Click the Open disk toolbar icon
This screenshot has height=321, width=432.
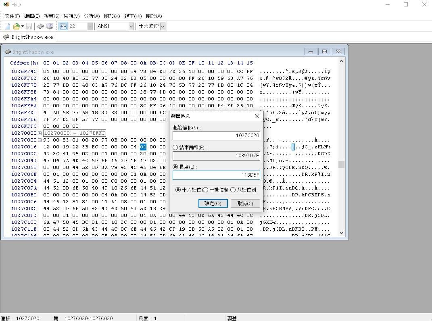[50, 26]
